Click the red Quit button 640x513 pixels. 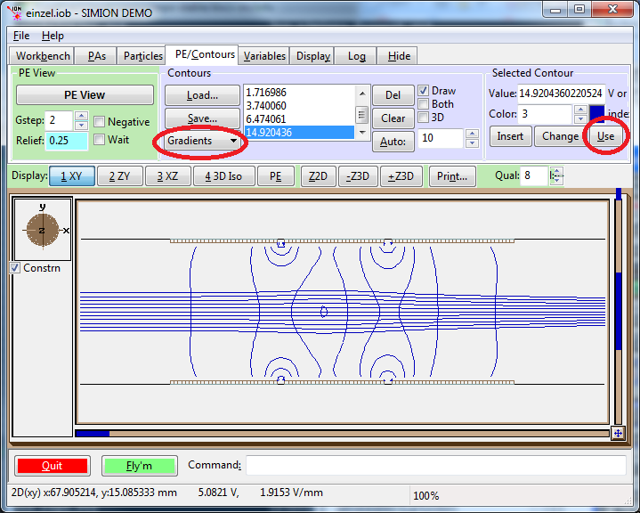(53, 466)
